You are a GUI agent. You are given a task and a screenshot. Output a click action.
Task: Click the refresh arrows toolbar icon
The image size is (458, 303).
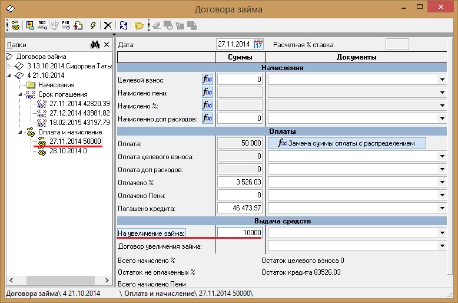pos(124,25)
